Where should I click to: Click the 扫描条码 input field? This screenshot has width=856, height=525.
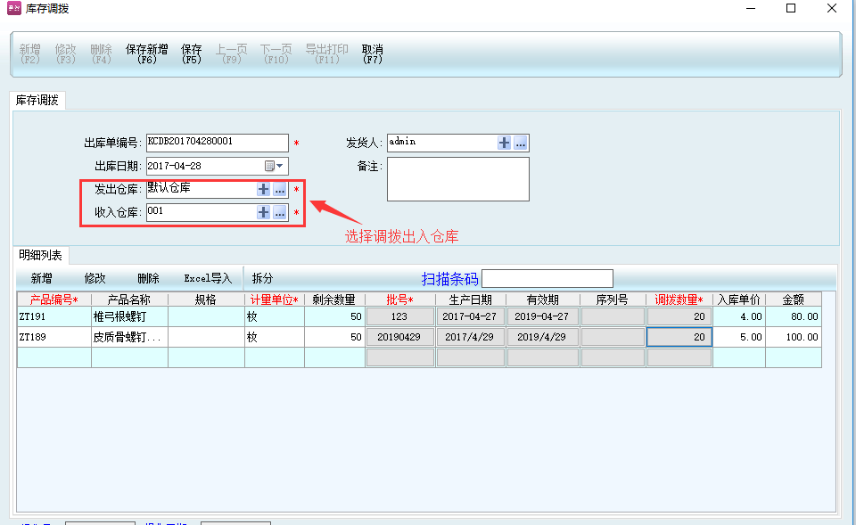(547, 278)
